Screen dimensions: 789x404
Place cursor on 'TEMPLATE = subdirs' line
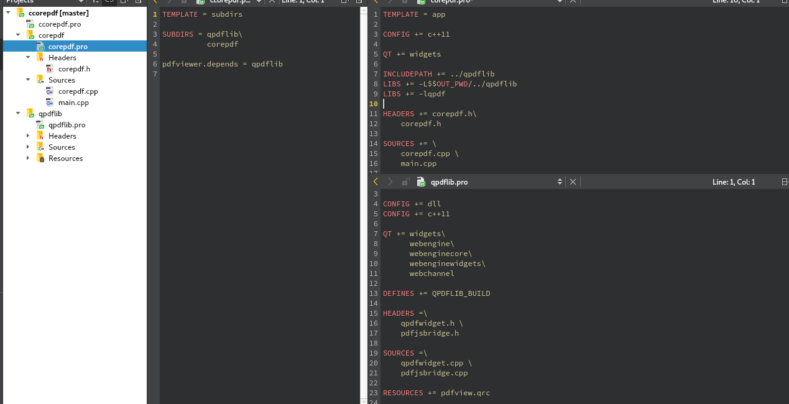coord(202,14)
